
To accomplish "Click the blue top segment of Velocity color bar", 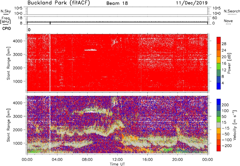I will pyautogui.click(x=219, y=102).
